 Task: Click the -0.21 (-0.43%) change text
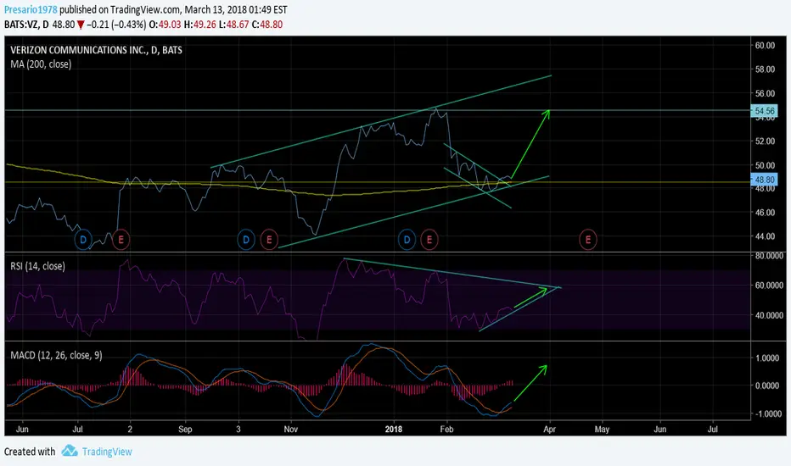[x=116, y=25]
